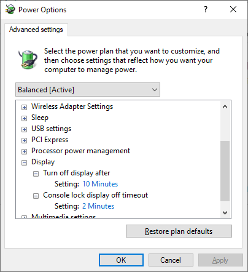Expand Processor power management node
This screenshot has height=272, width=248.
(x=24, y=151)
